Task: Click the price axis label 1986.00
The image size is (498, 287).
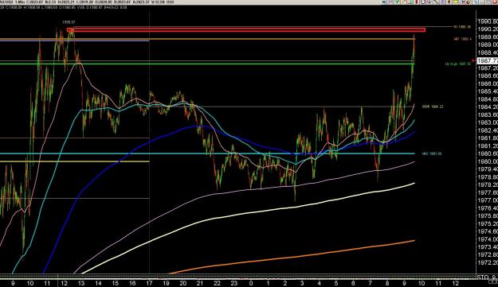Action: (x=488, y=83)
